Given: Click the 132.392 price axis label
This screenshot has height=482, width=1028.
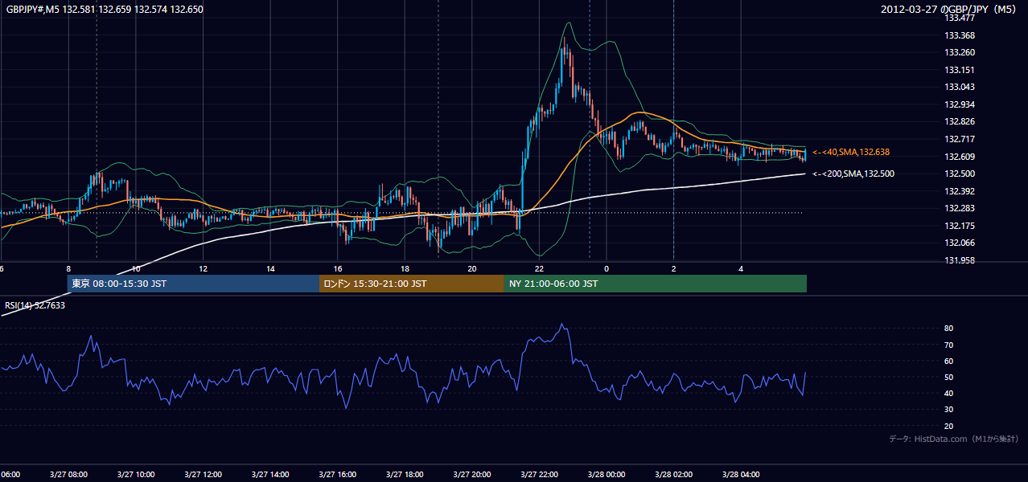Looking at the screenshot, I should (x=959, y=191).
